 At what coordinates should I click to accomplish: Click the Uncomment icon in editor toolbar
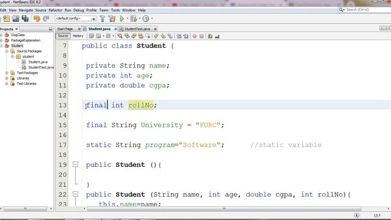217,36
